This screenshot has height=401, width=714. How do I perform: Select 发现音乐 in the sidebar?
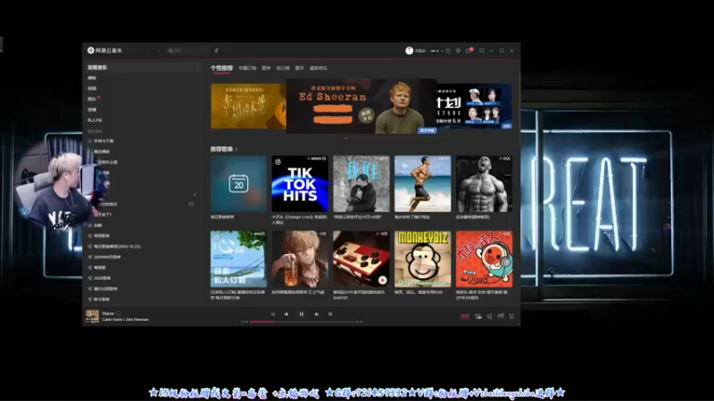coord(141,68)
